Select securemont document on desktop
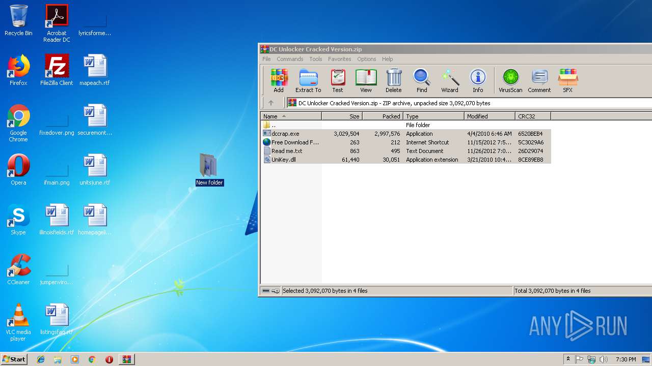Image resolution: width=652 pixels, height=366 pixels. pos(95,120)
